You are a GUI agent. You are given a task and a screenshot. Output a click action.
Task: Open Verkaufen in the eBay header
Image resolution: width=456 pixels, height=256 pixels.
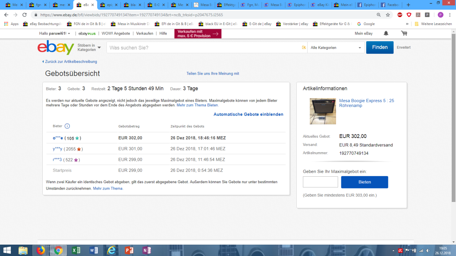click(145, 33)
